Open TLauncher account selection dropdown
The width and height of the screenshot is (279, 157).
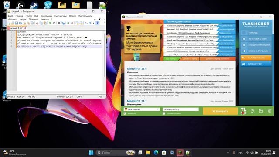(x=142, y=109)
